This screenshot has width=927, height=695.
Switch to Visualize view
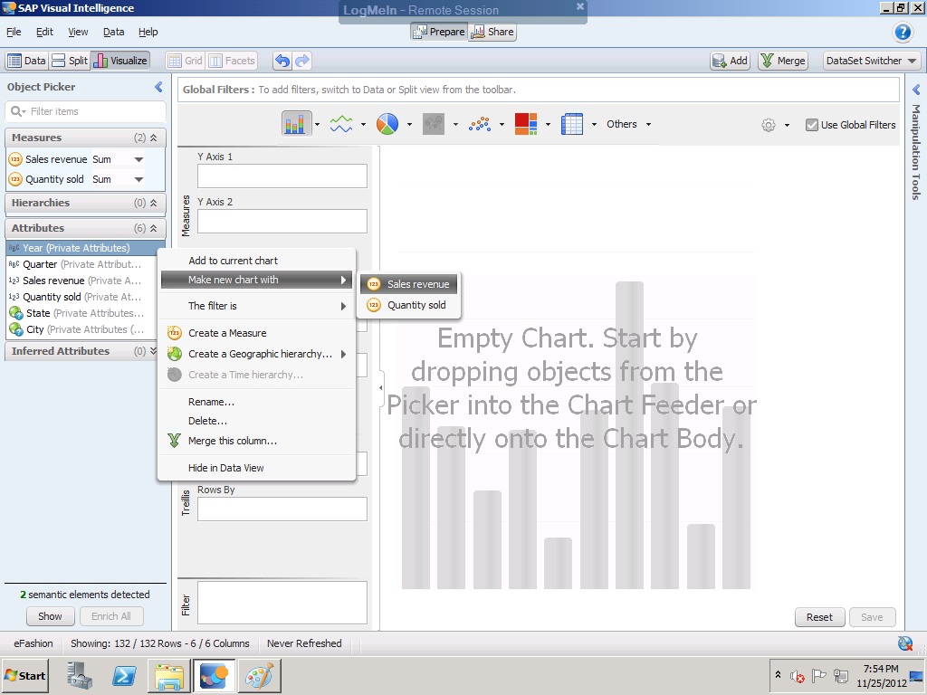[x=120, y=61]
